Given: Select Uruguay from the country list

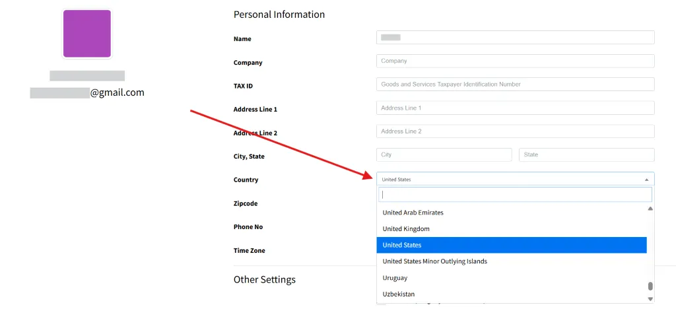Looking at the screenshot, I should pyautogui.click(x=395, y=278).
